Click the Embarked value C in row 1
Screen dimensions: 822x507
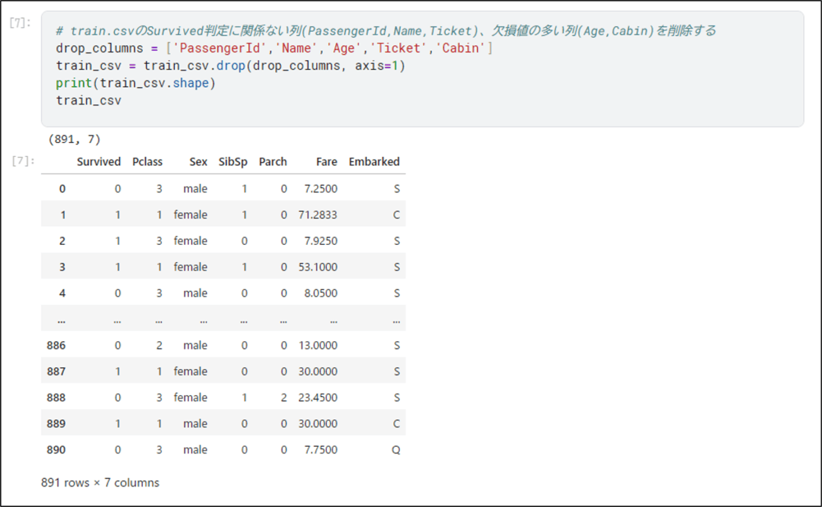click(x=396, y=215)
